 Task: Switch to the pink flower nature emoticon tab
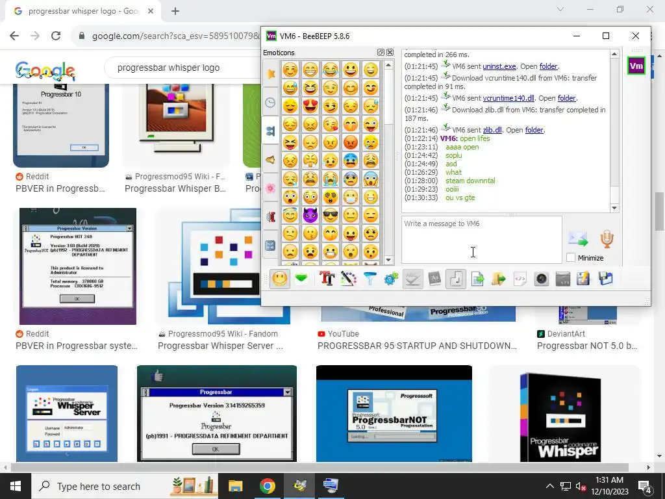pyautogui.click(x=271, y=188)
